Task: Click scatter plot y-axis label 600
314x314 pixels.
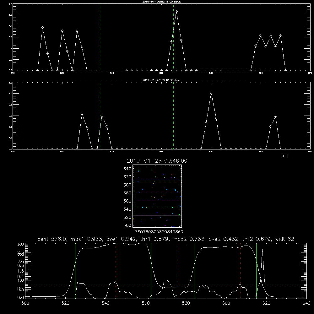Action: (127, 185)
